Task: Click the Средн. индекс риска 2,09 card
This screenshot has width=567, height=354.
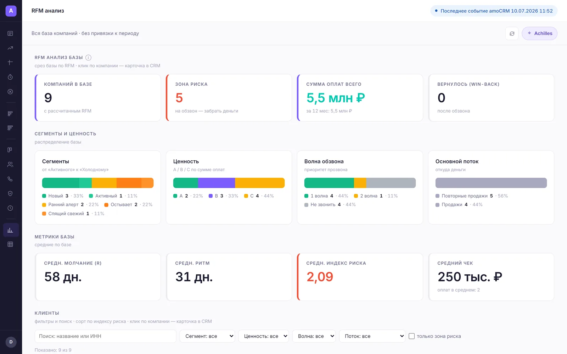Action: click(360, 277)
